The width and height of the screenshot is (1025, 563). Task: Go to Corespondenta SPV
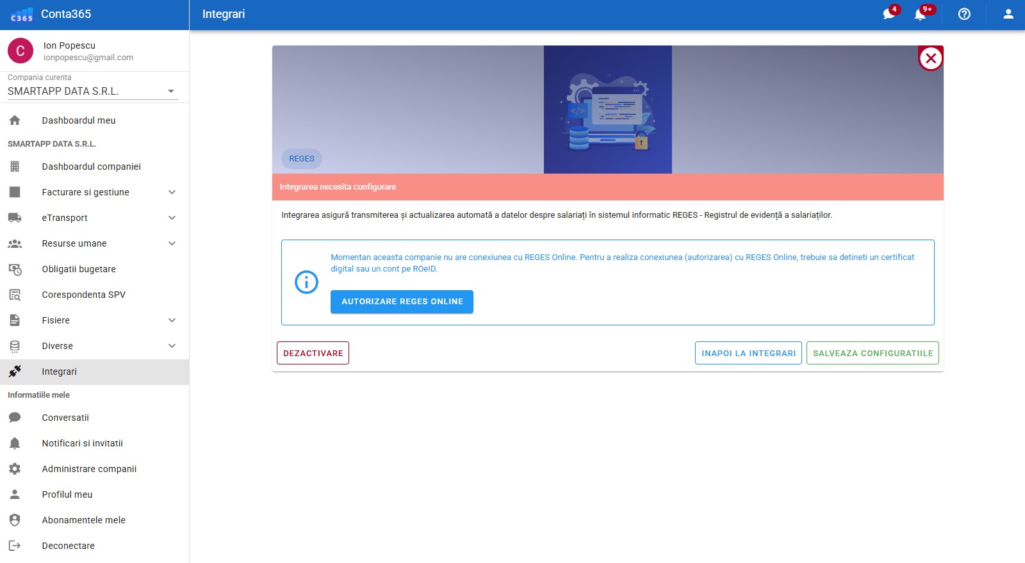pyautogui.click(x=83, y=295)
